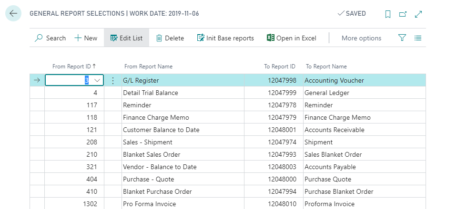457x209 pixels.
Task: Click To Report Name column header
Action: (x=326, y=66)
